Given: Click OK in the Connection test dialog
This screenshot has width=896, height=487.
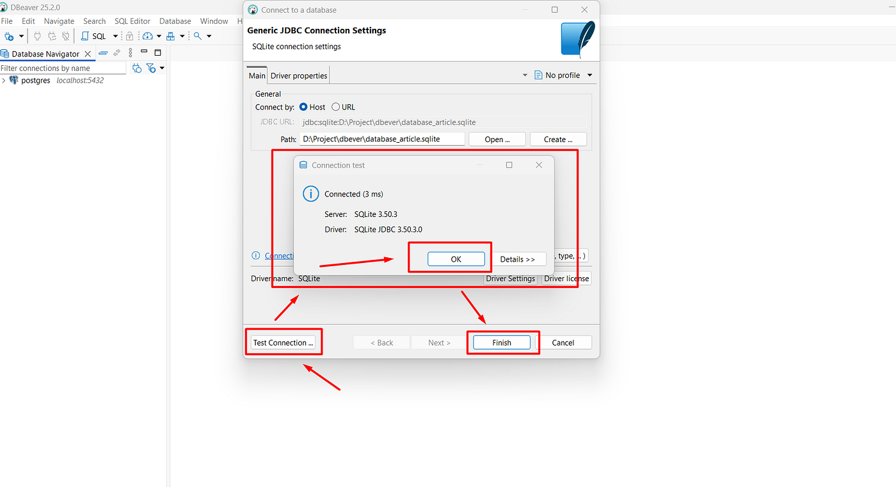Looking at the screenshot, I should pyautogui.click(x=456, y=259).
